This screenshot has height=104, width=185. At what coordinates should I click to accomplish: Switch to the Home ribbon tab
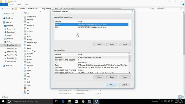[x=12, y=5]
